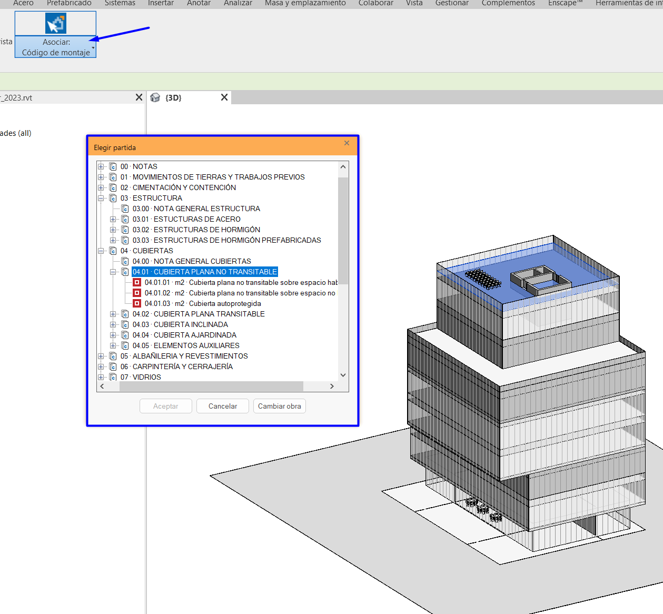
Task: Click the 3D view cube icon on tab
Action: click(x=155, y=97)
